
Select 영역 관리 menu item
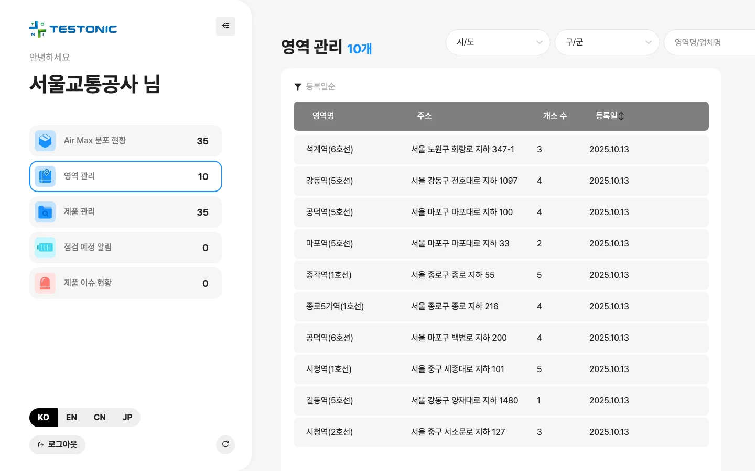click(126, 176)
